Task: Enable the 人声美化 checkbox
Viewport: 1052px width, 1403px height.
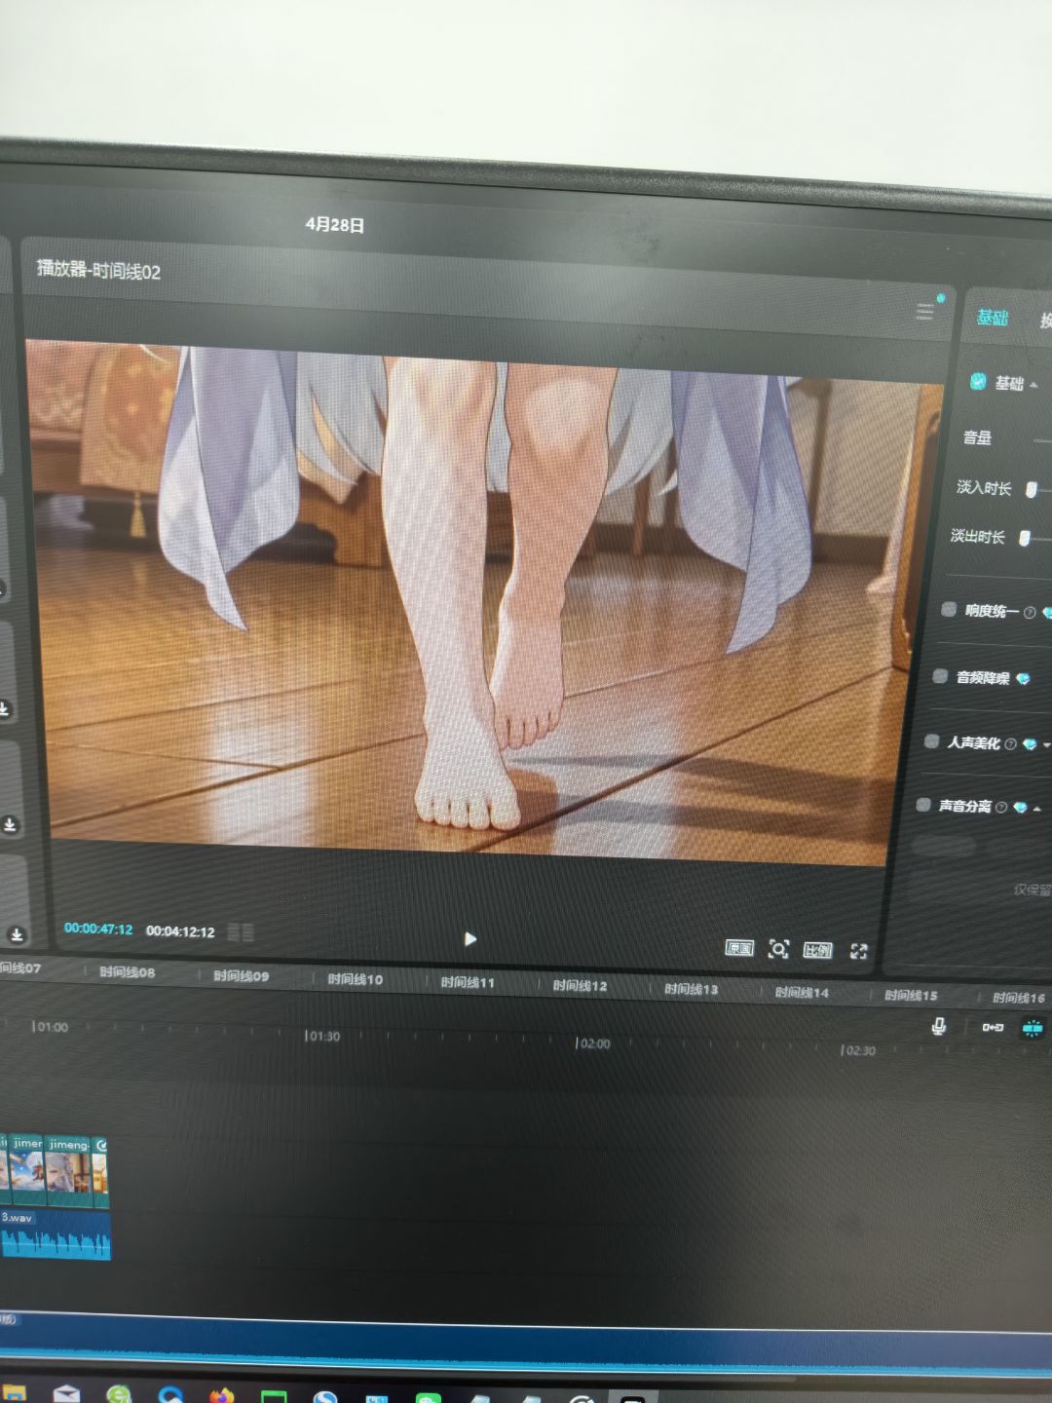Action: pos(931,741)
